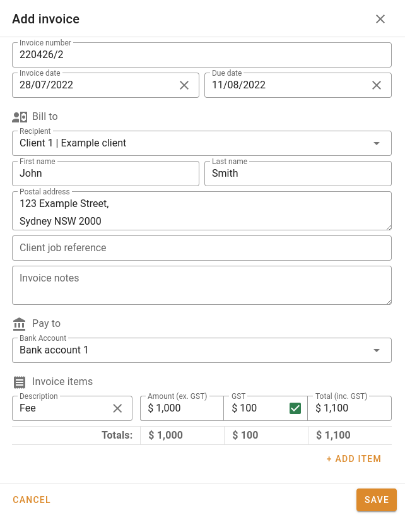This screenshot has height=515, width=405.
Task: Click the Invoice notes field
Action: (202, 285)
